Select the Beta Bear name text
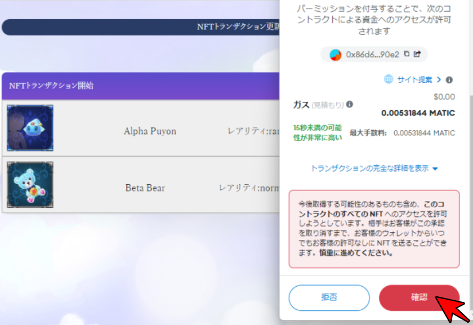The image size is (473, 325). [x=145, y=188]
